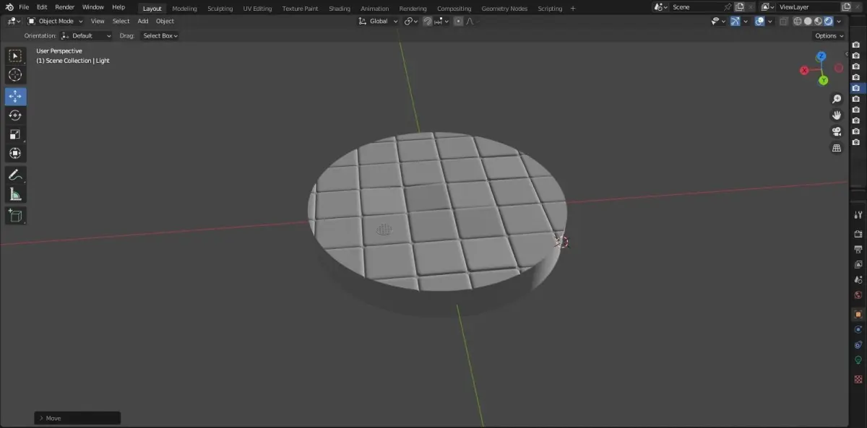Click the pan view hand icon
This screenshot has width=867, height=428.
tap(837, 115)
